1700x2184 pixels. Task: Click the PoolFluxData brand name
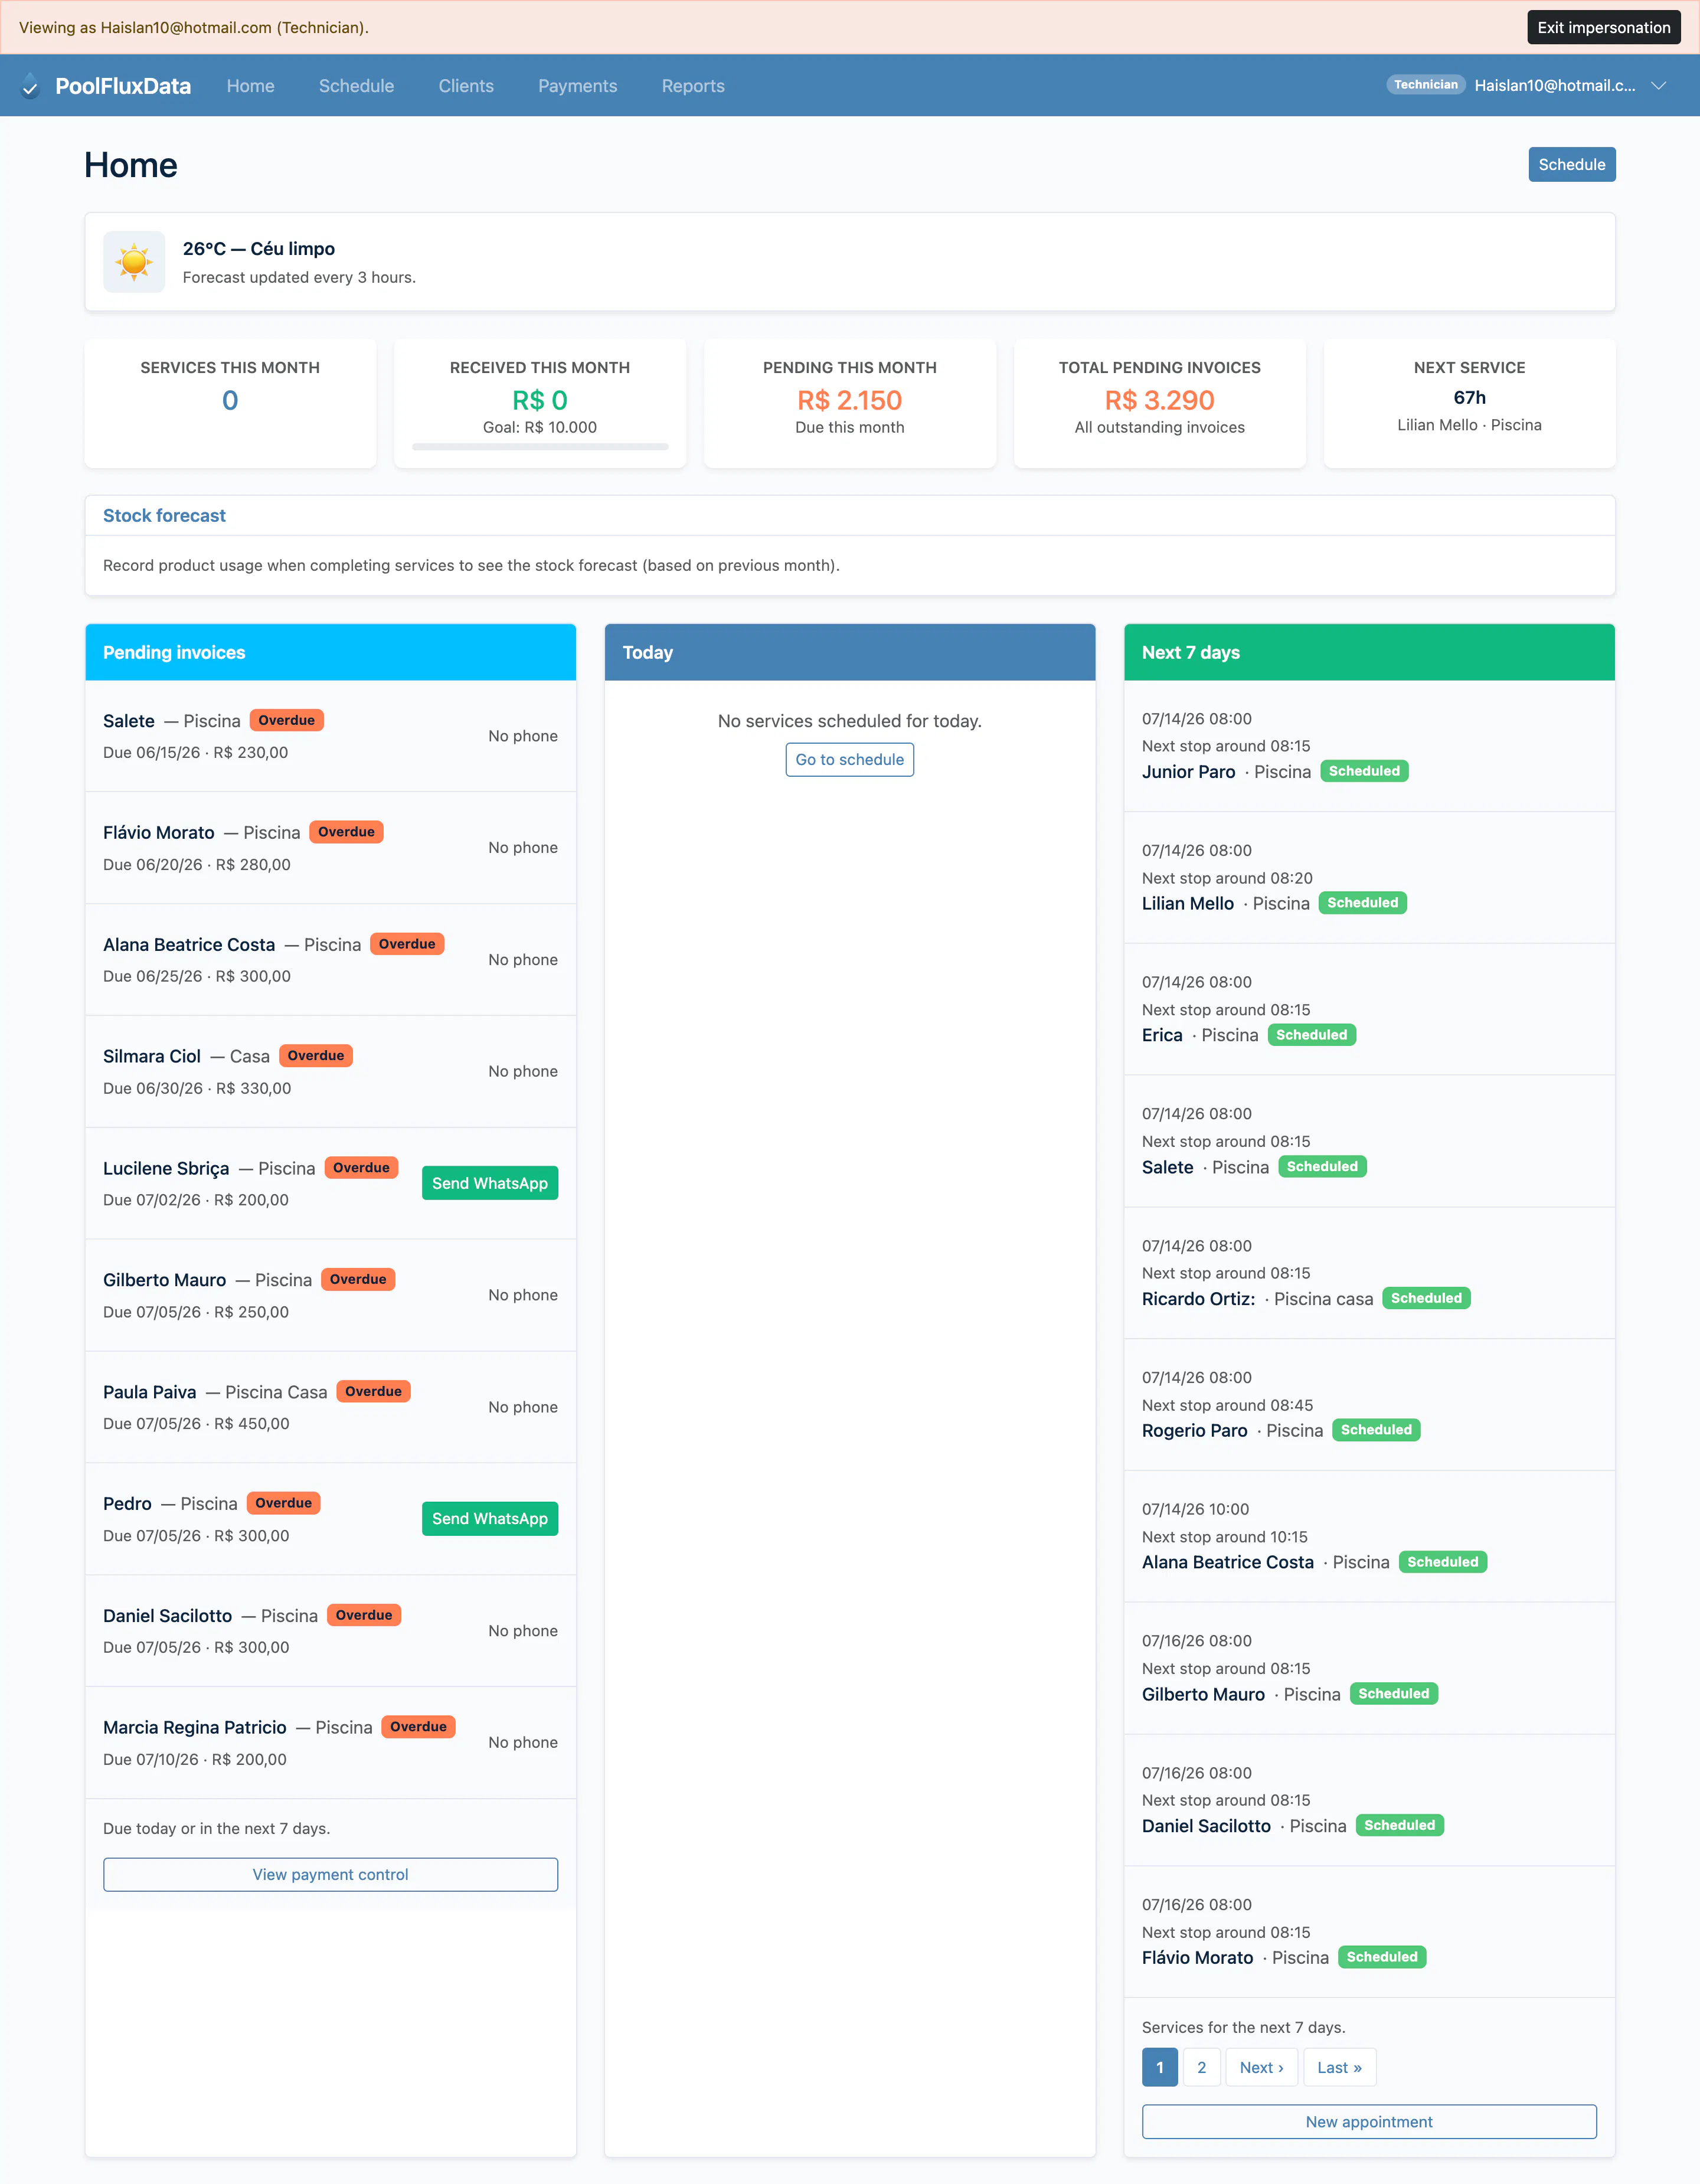tap(123, 86)
